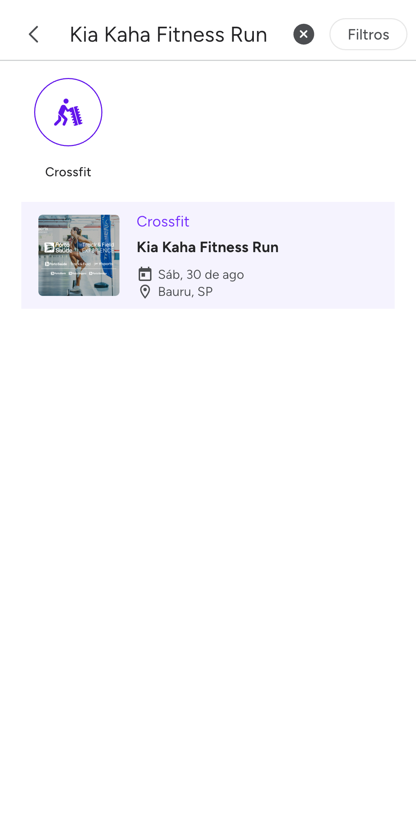This screenshot has width=416, height=824.
Task: Select the Bauru, SP location text
Action: (185, 292)
